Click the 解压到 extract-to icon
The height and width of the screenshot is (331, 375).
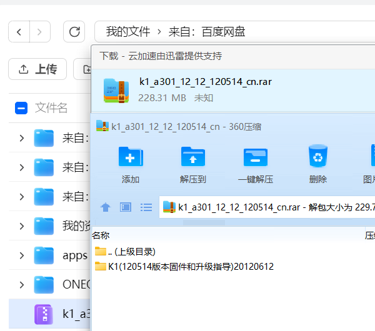[x=193, y=157]
